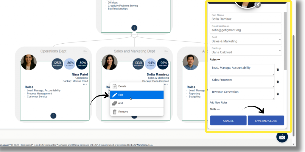Delete the 'Lead, Manage, Accountability' role
The width and height of the screenshot is (305, 152).
[278, 70]
